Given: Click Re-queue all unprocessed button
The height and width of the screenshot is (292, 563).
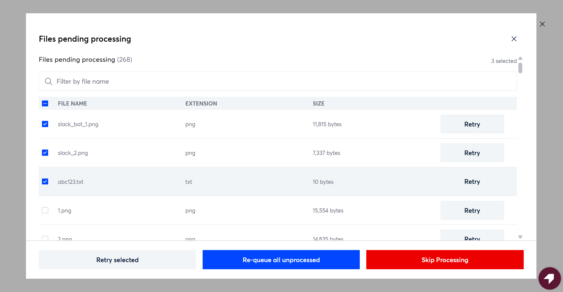Looking at the screenshot, I should 281,260.
